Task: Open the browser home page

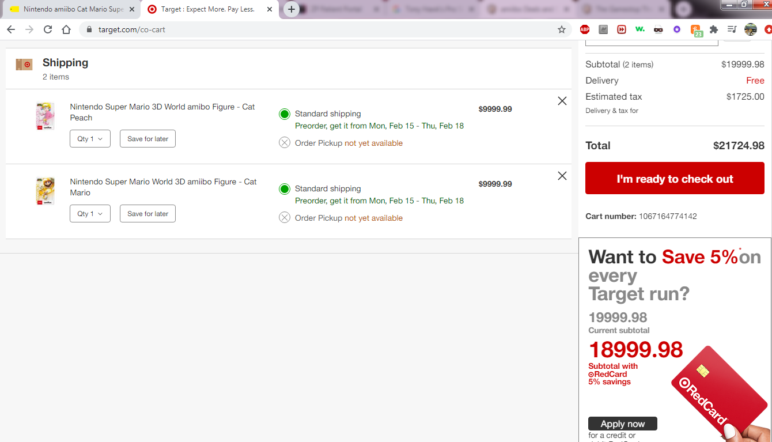Action: (x=66, y=29)
